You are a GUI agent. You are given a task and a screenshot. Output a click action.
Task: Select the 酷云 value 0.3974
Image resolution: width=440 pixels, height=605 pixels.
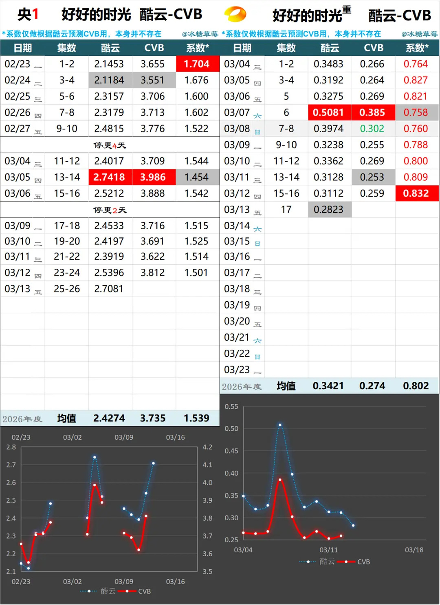pyautogui.click(x=328, y=129)
